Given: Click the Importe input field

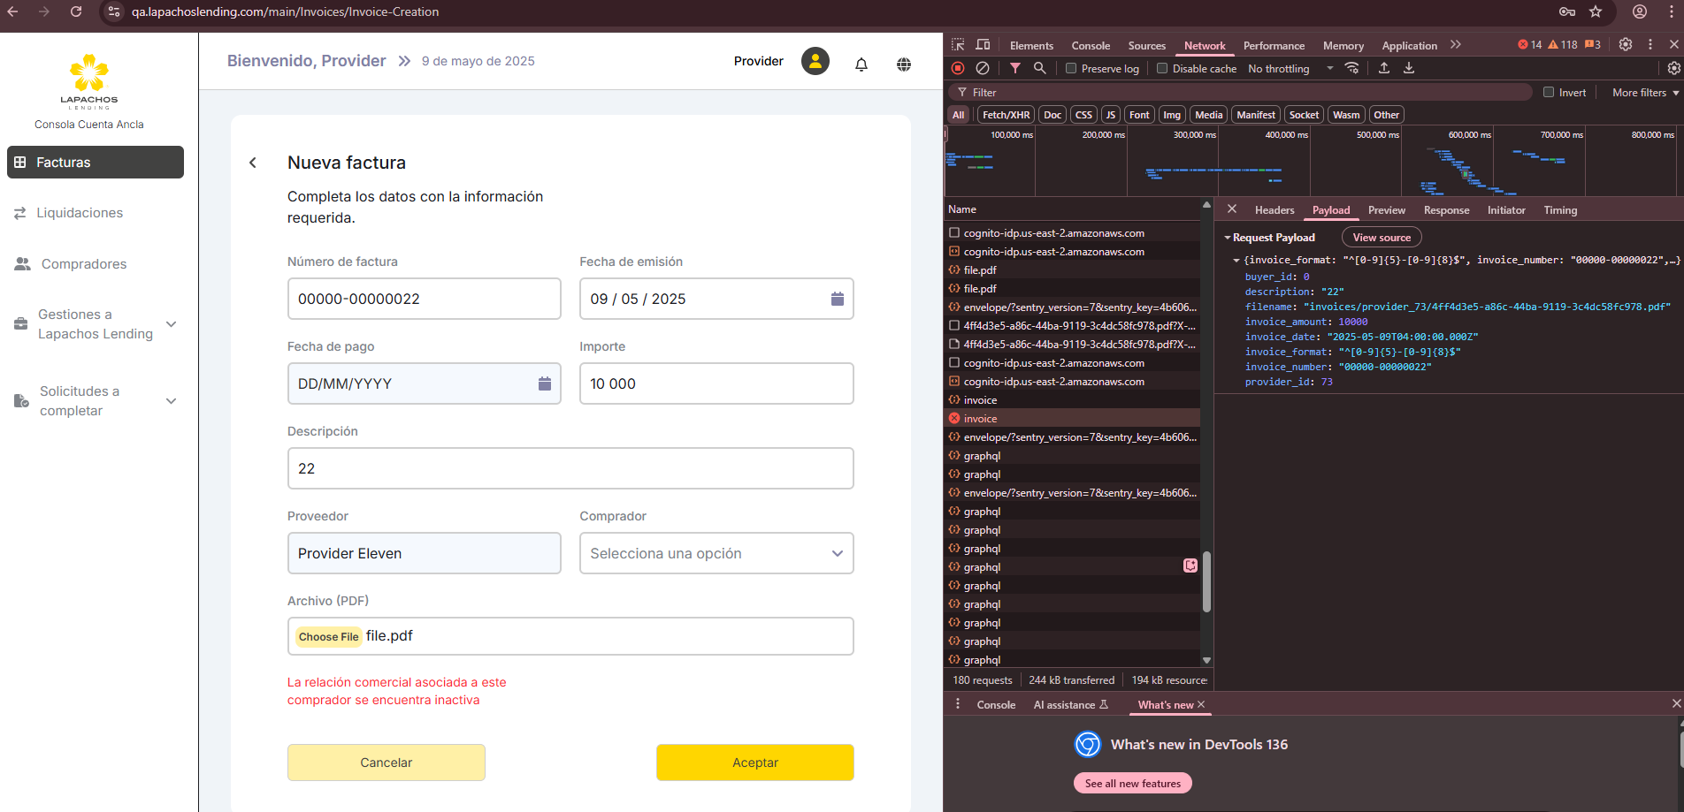Looking at the screenshot, I should 716,383.
